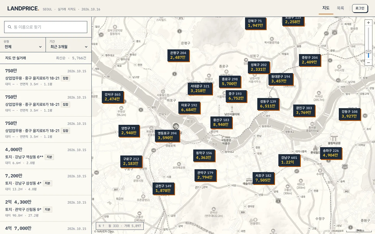This screenshot has width=375, height=234.
Task: Open the 종로구 298 price marker
Action: tap(230, 81)
